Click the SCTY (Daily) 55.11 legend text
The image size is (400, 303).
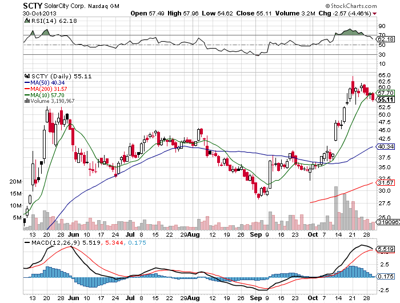point(61,76)
